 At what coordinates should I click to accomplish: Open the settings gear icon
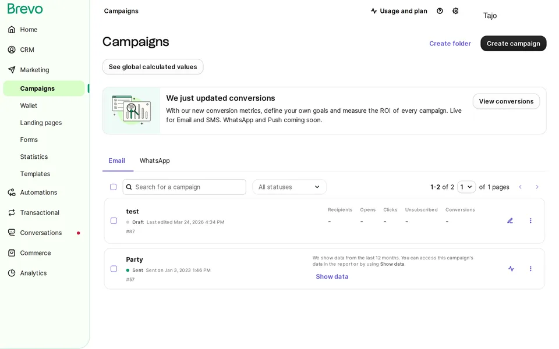click(x=455, y=11)
